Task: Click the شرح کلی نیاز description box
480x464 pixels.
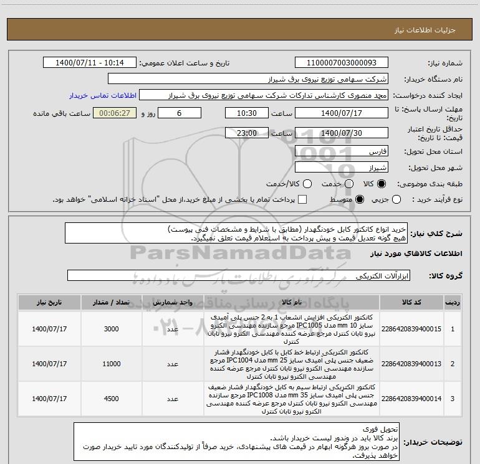Action: click(236, 234)
